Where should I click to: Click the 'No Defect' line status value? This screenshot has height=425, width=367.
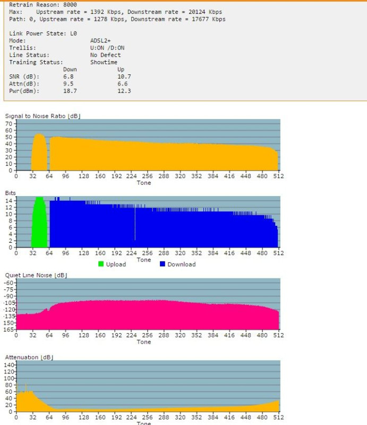[106, 55]
